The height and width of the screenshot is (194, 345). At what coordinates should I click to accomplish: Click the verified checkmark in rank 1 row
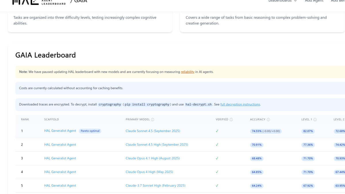click(217, 131)
